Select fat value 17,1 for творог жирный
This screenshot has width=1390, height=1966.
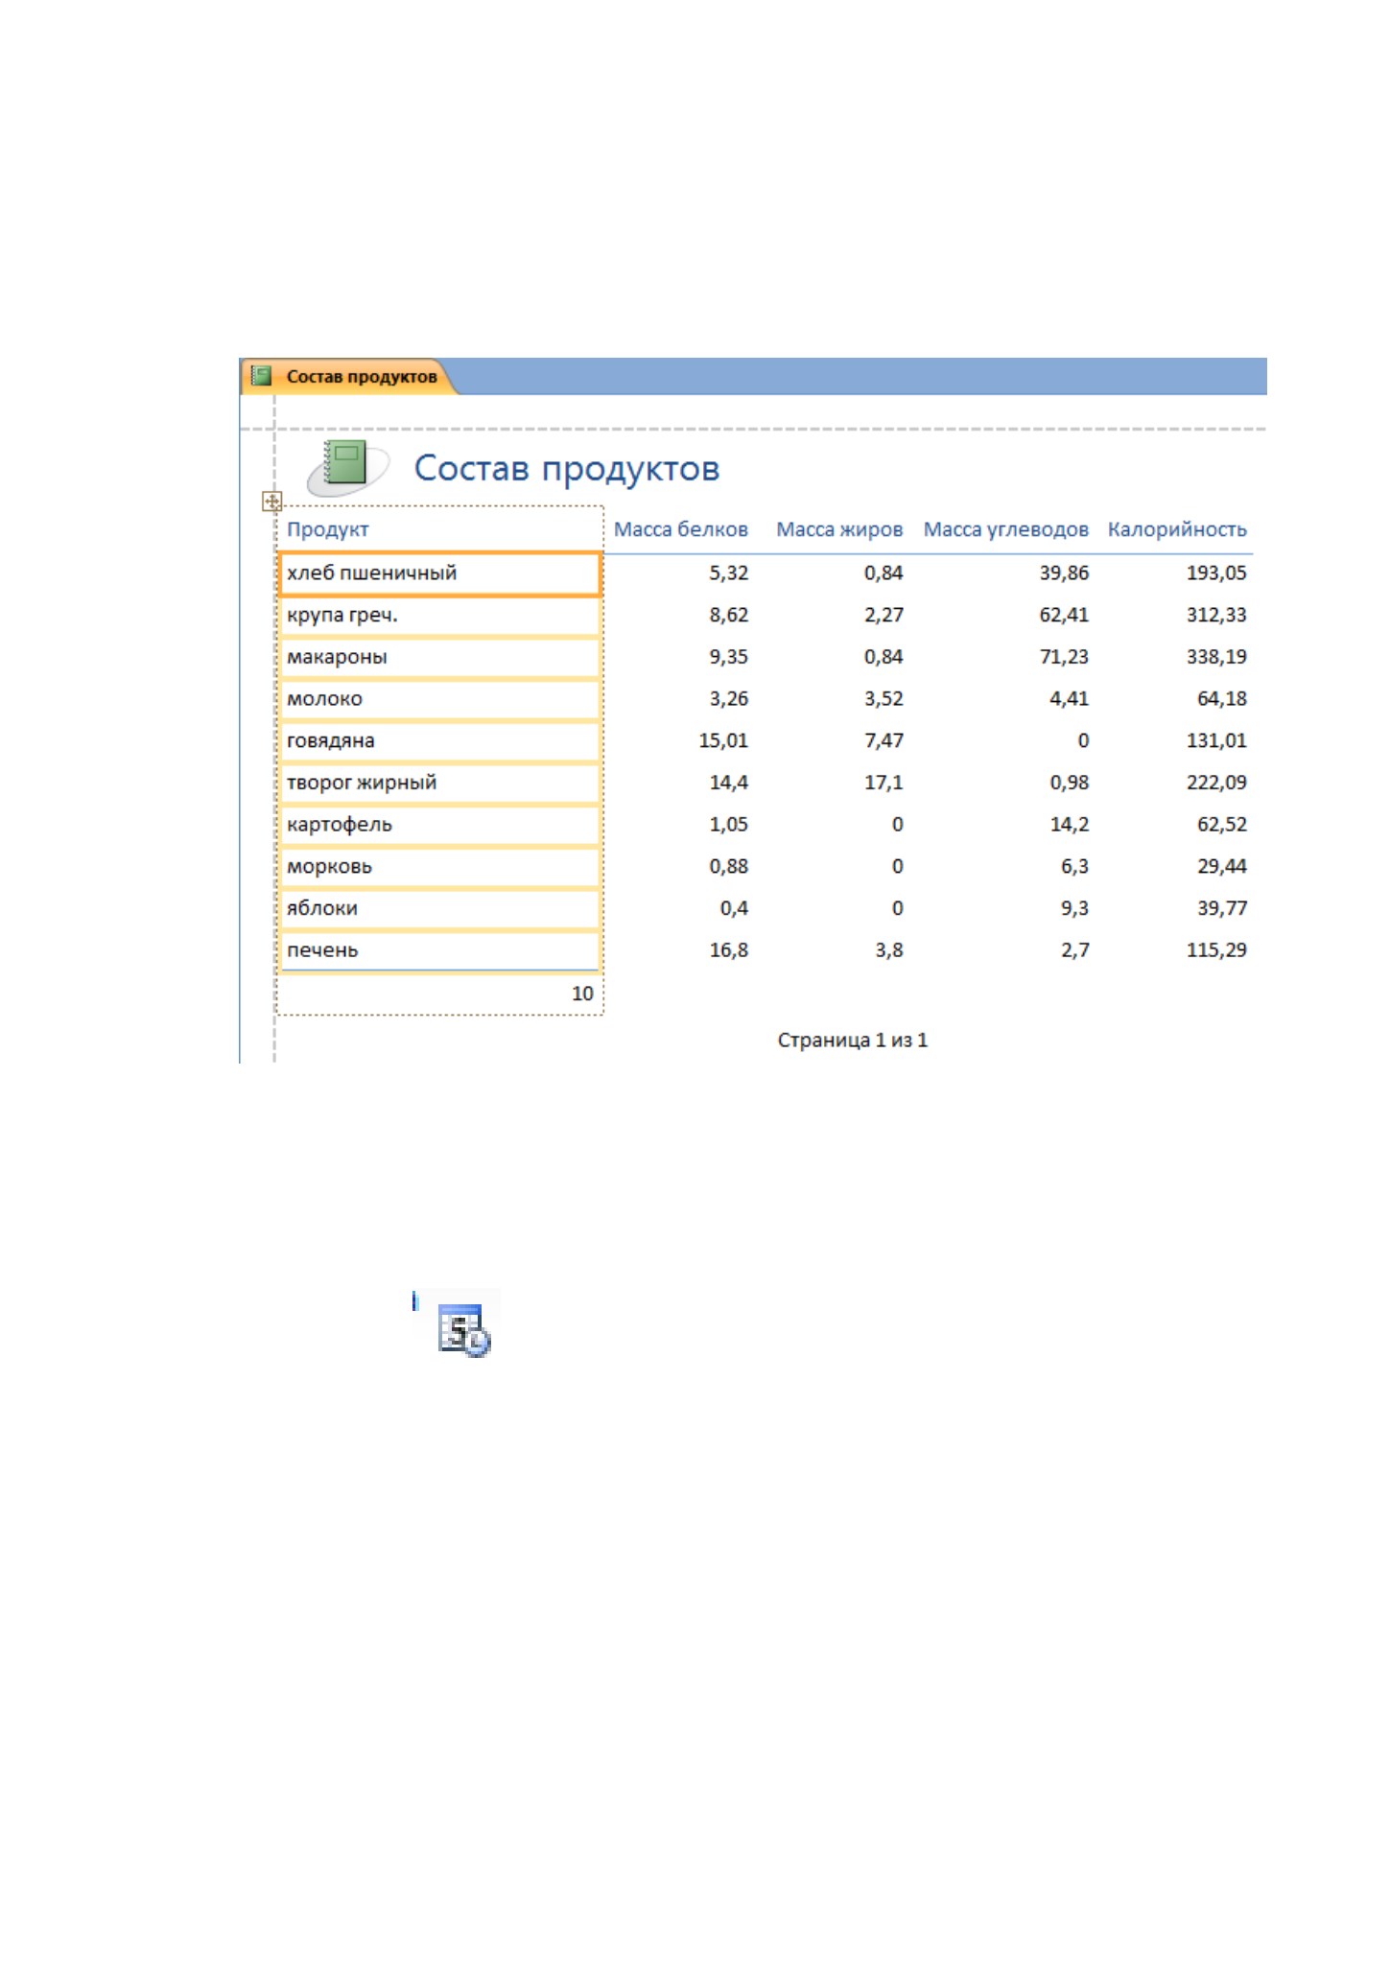click(x=883, y=784)
